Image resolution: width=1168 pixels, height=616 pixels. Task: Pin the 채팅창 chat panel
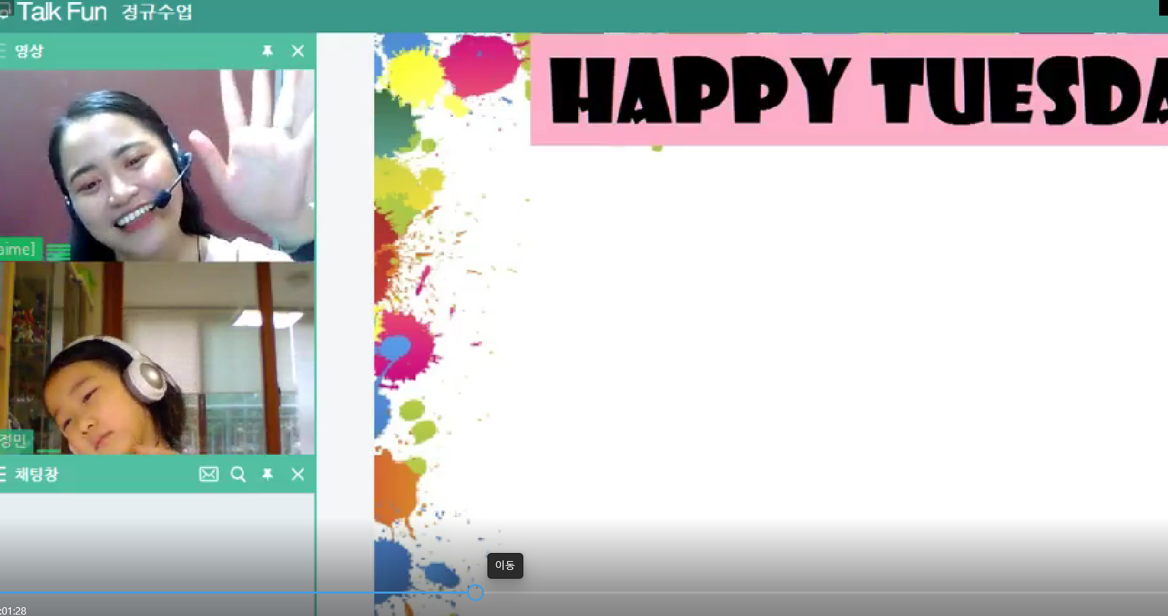point(268,474)
